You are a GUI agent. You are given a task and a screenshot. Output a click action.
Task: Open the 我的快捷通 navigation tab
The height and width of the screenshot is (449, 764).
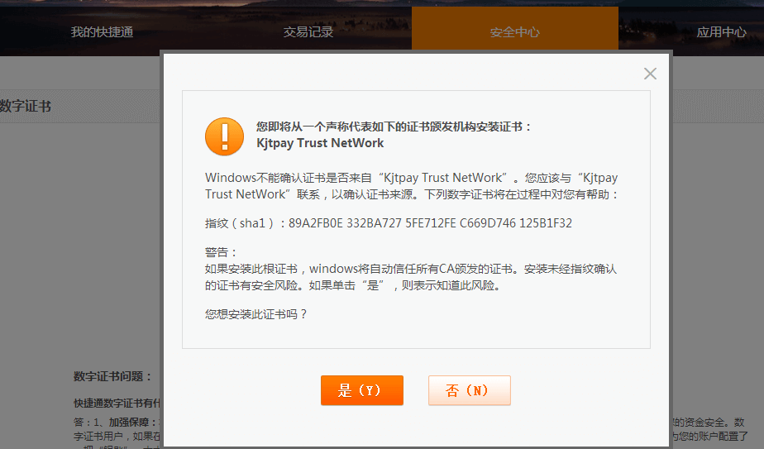tap(102, 32)
